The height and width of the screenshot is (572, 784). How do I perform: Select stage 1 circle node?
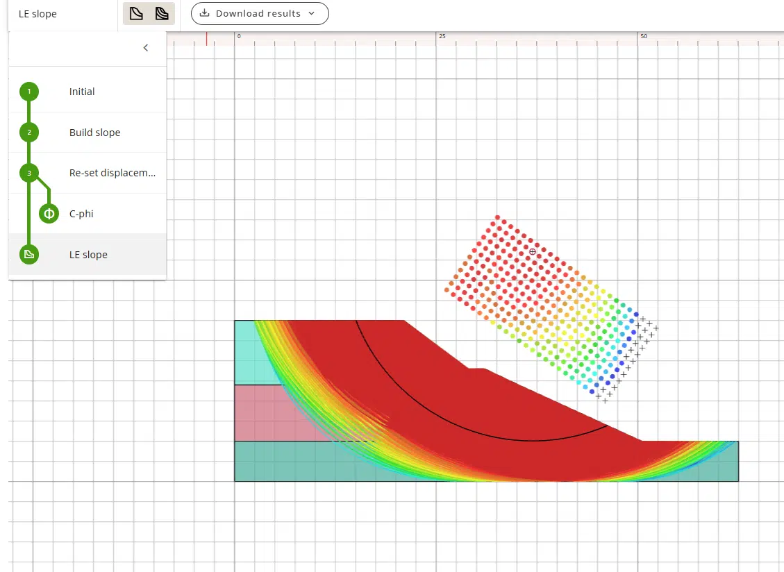(29, 92)
